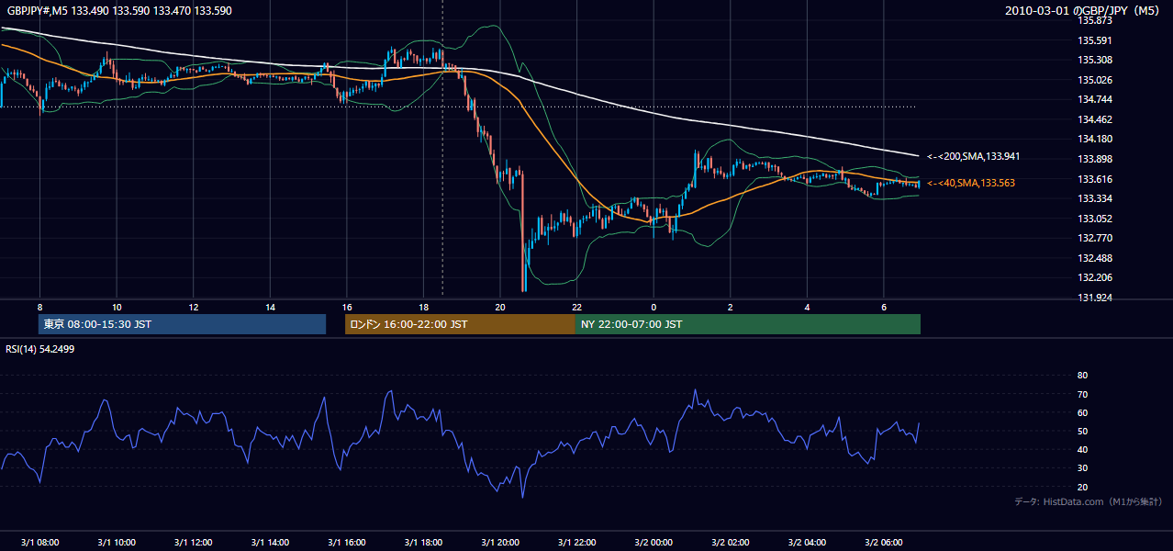Click RSI scale value 80
Screen dimensions: 1173x551
coord(1082,376)
